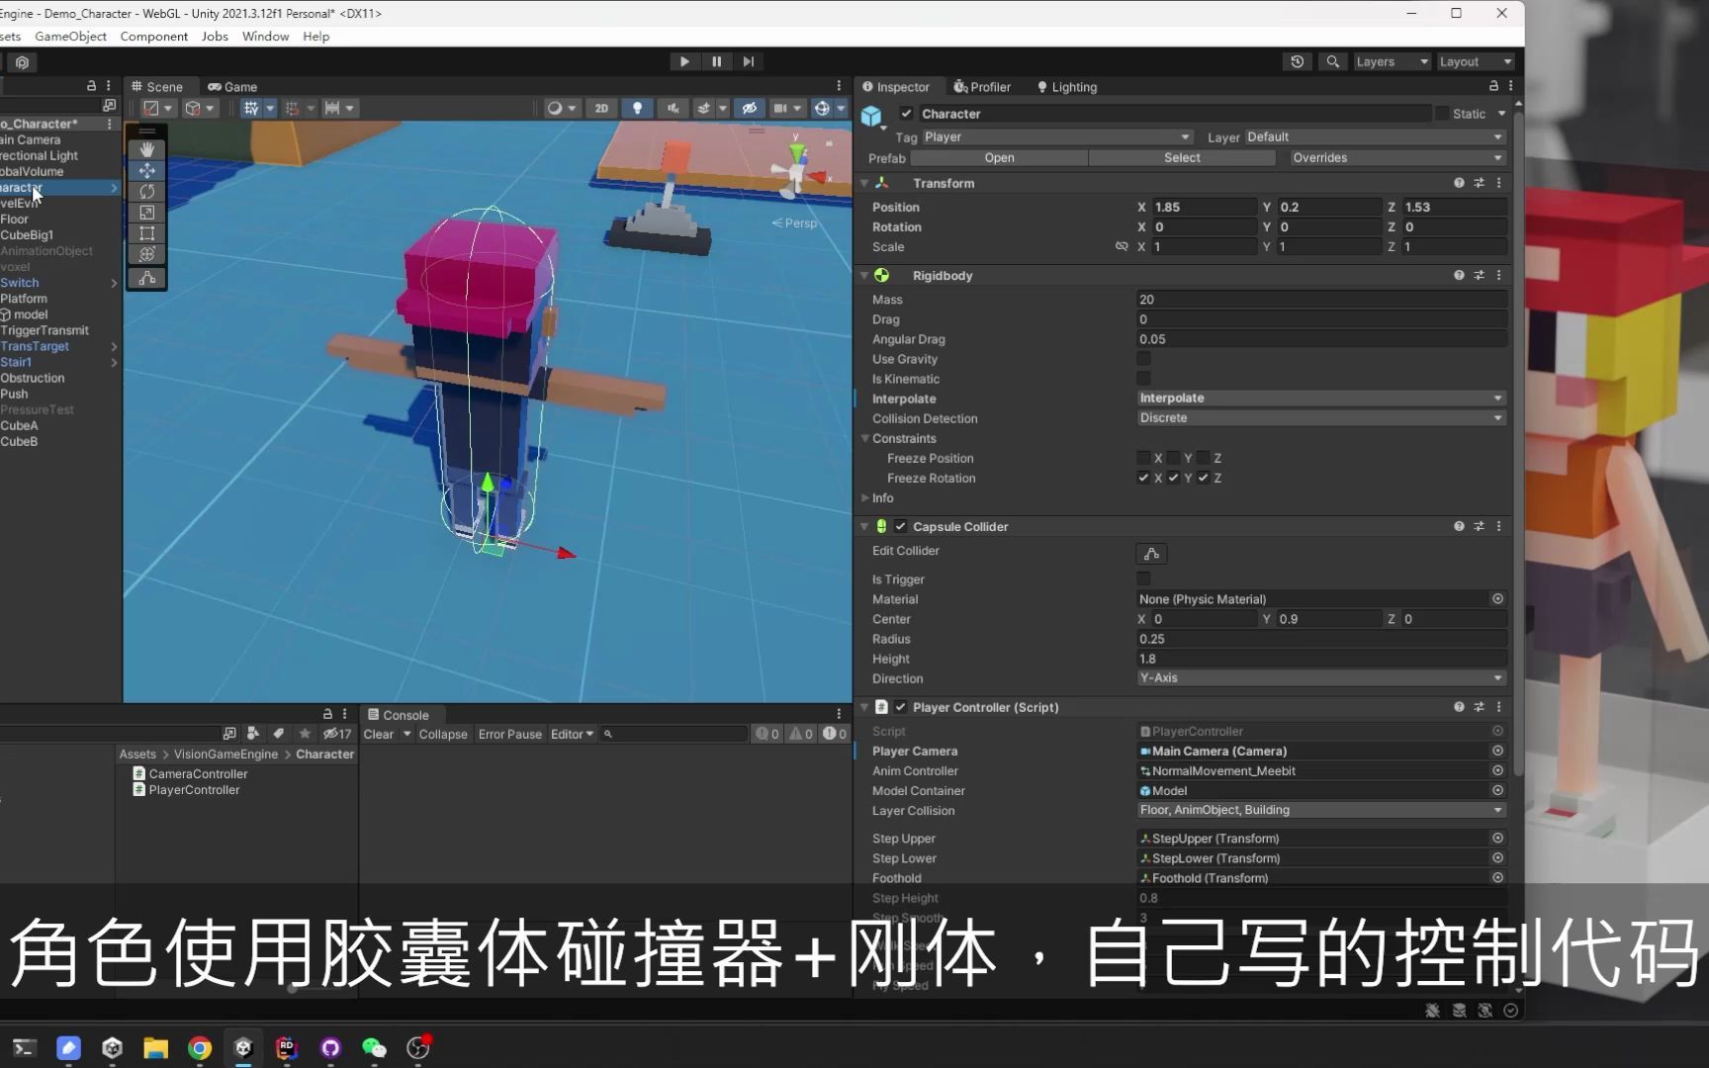This screenshot has width=1709, height=1068.
Task: Open the GameObject menu
Action: (70, 36)
